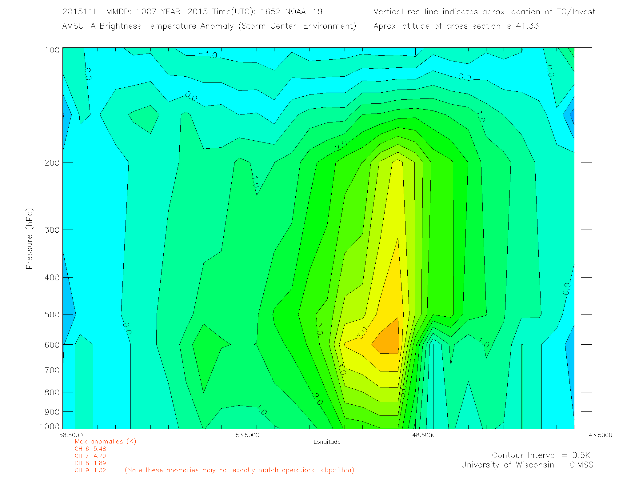Click the -1.0 contour label near top
This screenshot has width=623, height=477.
click(x=208, y=55)
